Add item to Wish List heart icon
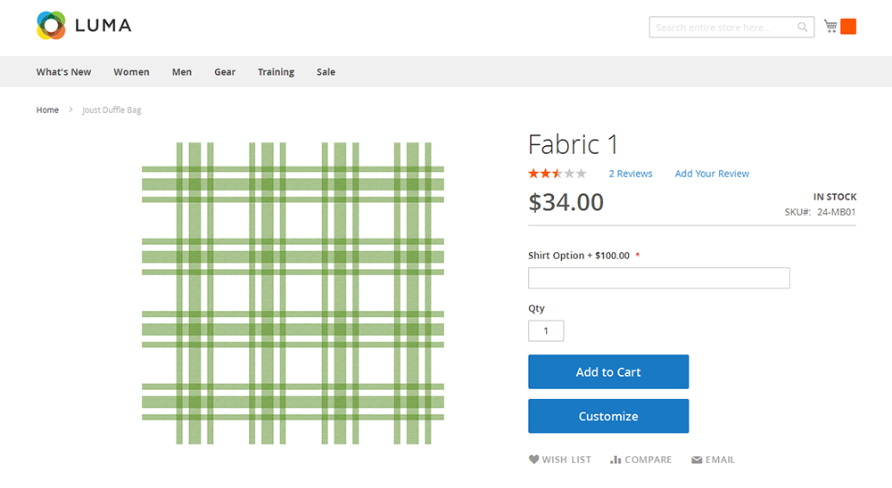 point(534,460)
